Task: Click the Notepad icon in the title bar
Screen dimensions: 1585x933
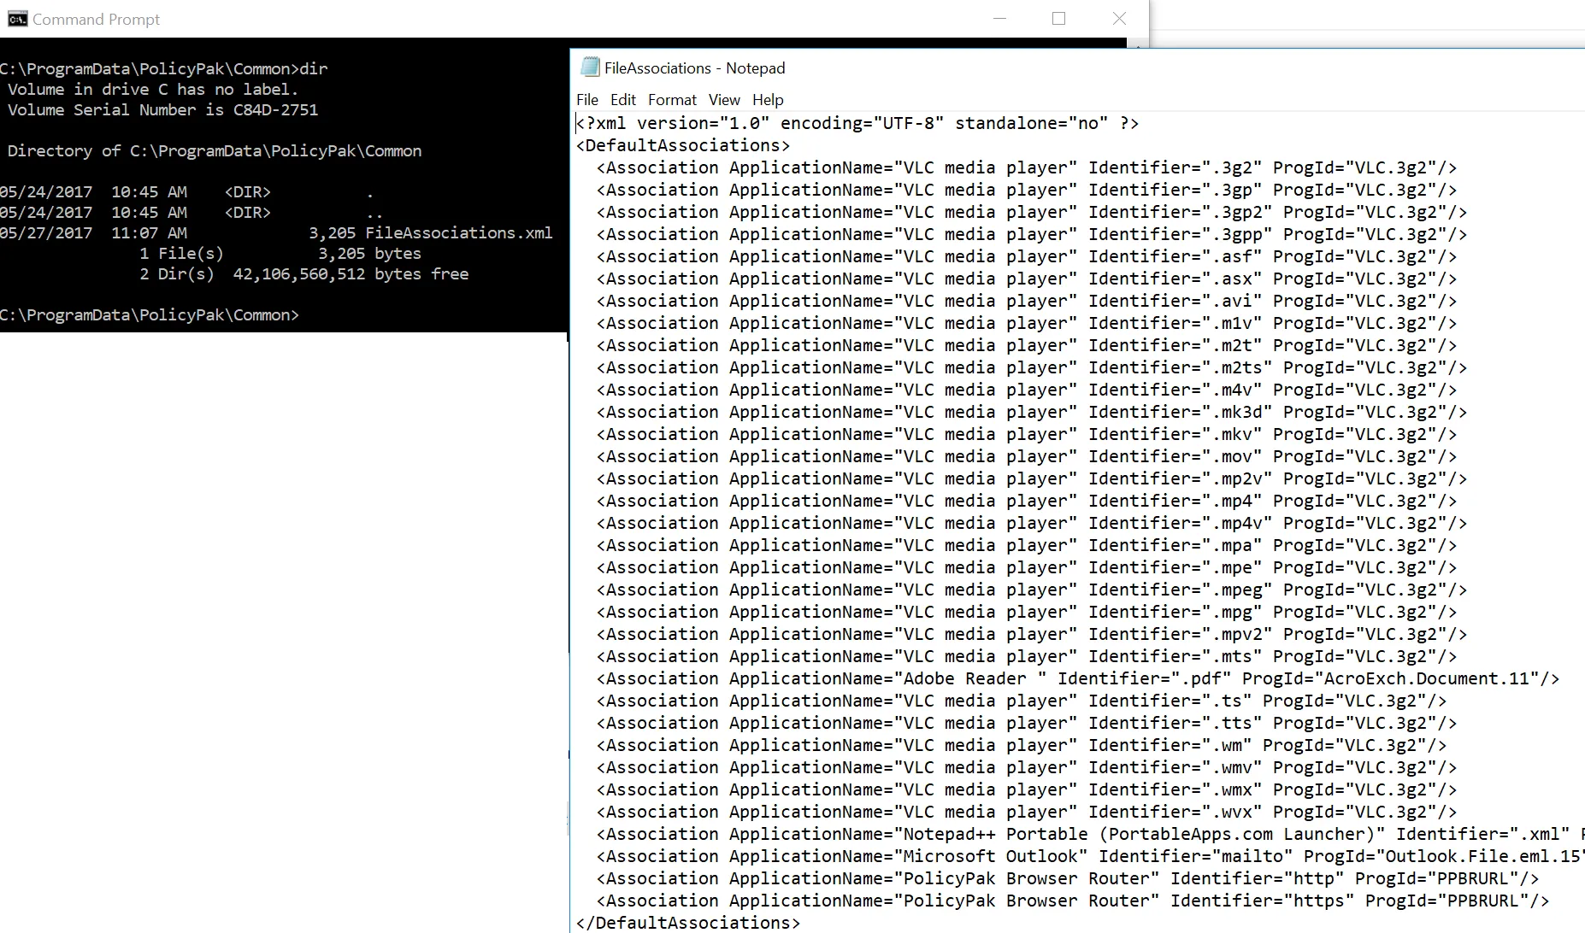Action: coord(591,67)
